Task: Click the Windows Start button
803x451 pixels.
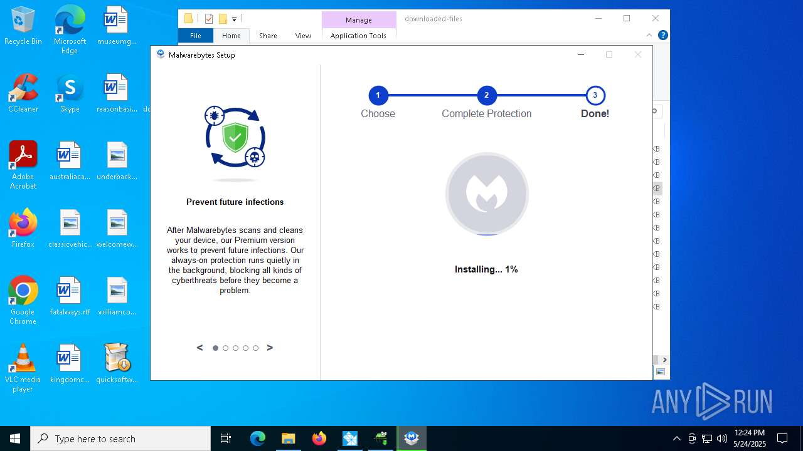Action: (15, 438)
